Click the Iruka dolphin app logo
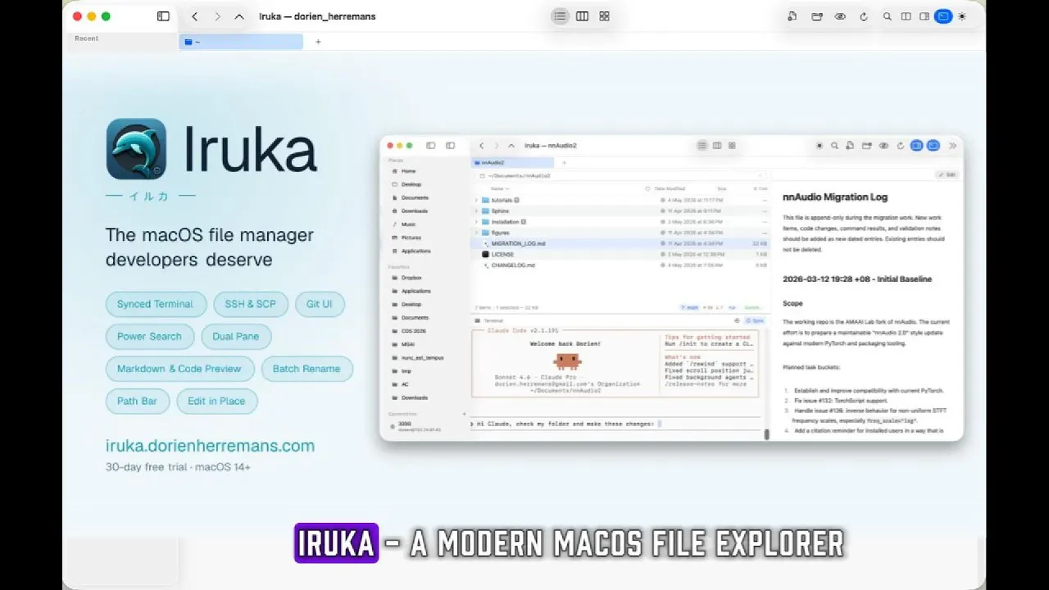Image resolution: width=1049 pixels, height=590 pixels. (136, 148)
